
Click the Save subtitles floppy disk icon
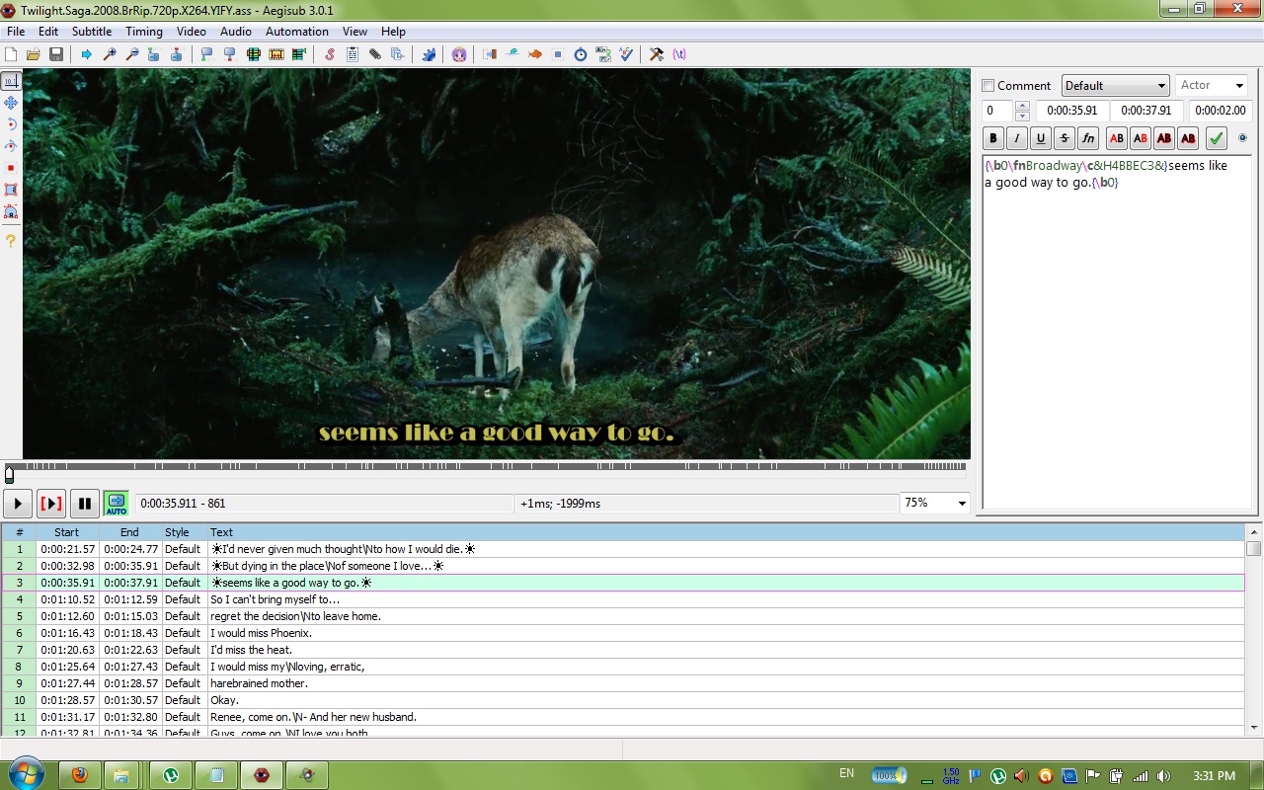[x=56, y=54]
